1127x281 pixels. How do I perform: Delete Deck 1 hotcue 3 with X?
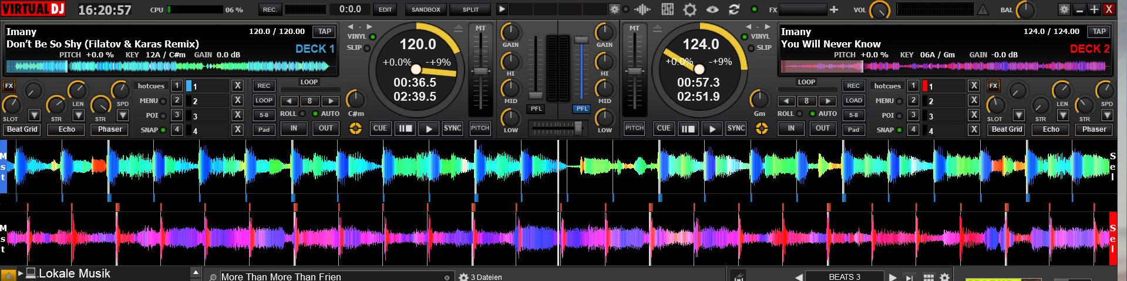238,115
